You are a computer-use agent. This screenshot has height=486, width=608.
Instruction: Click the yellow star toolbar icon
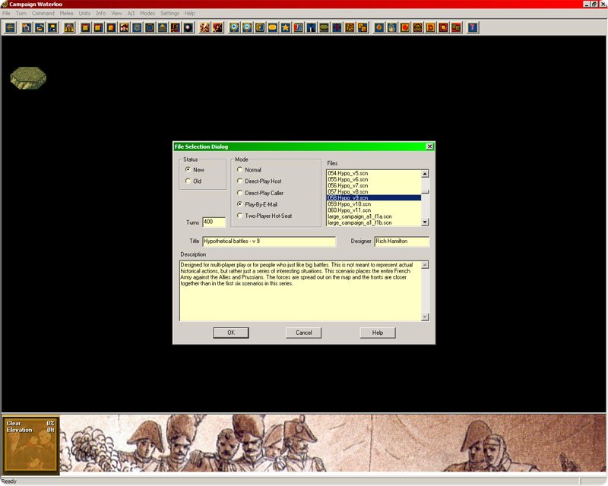coord(285,28)
